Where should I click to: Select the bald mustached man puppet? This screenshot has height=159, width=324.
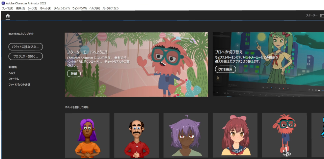point(136,135)
